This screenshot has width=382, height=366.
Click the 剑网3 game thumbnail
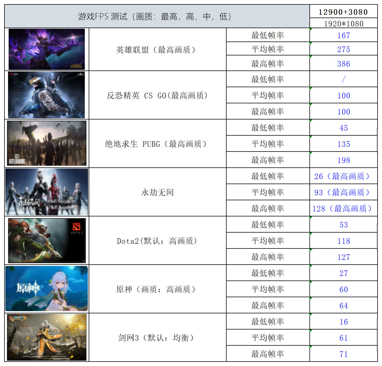47,337
